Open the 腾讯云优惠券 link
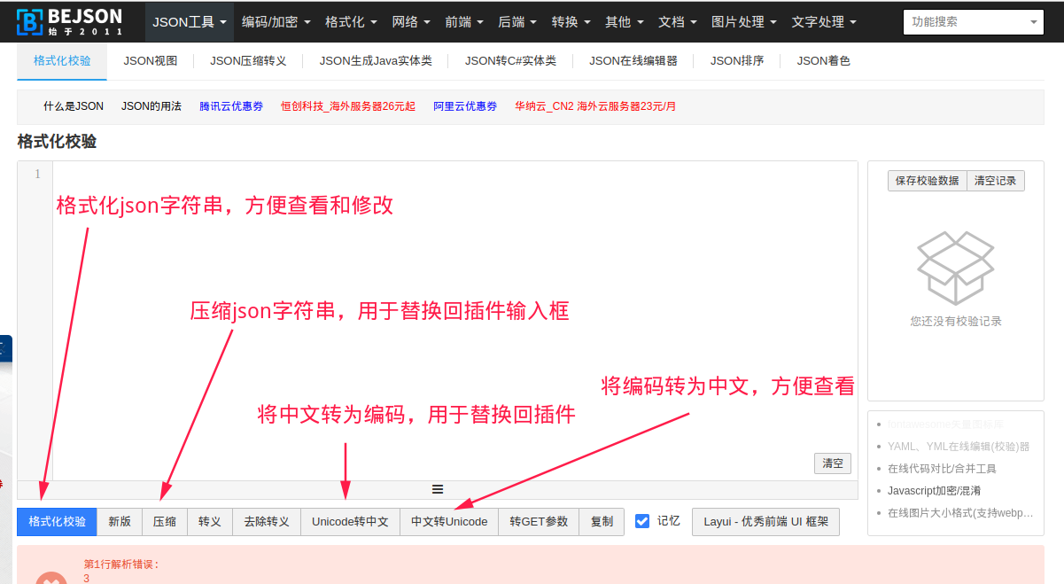 (231, 106)
